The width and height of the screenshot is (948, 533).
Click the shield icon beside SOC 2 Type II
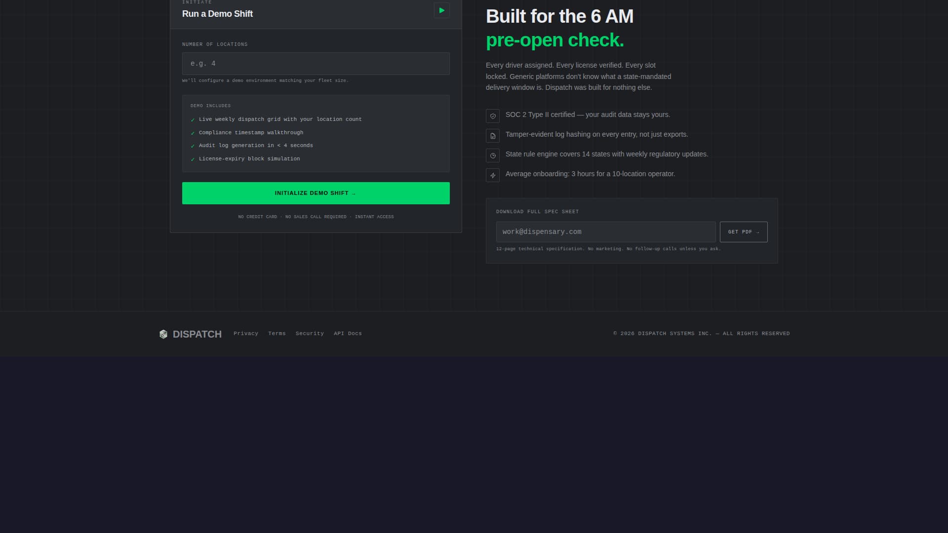tap(493, 116)
